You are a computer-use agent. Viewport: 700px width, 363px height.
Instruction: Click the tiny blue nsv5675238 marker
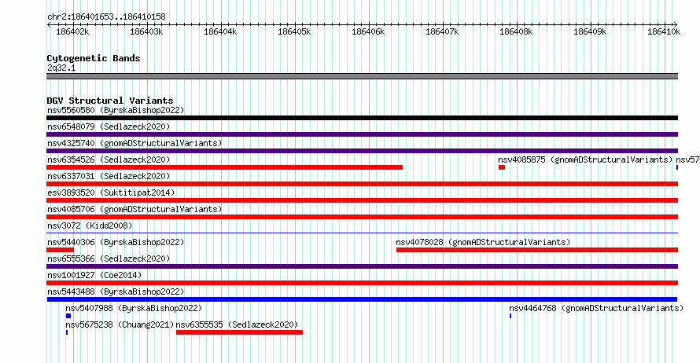pyautogui.click(x=67, y=332)
